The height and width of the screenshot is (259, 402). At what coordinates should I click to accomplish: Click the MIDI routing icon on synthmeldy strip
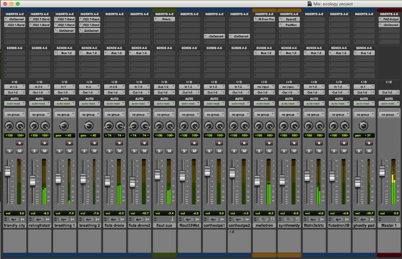(288, 220)
